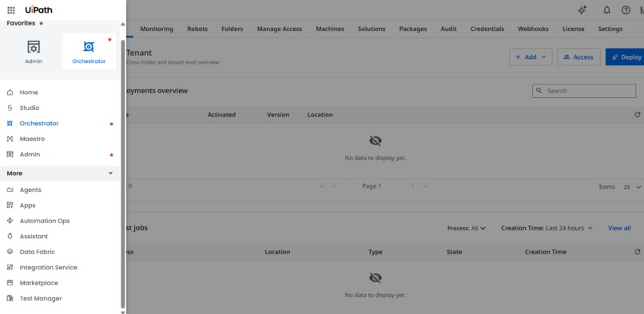The height and width of the screenshot is (314, 644).
Task: Unfavorite the Orchestrator tile star
Action: click(109, 39)
